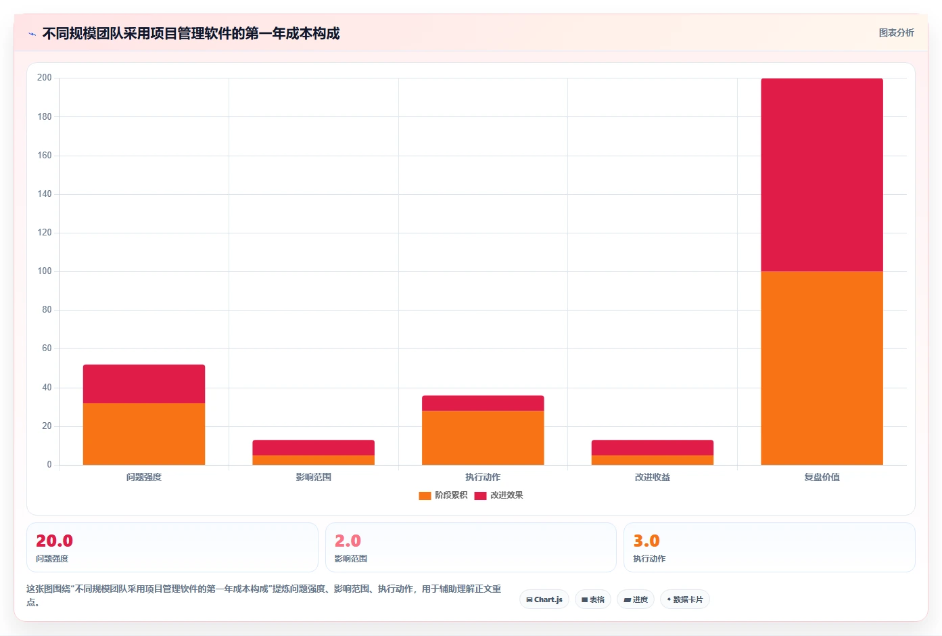
Task: Toggle the 阶段累积 legend item
Action: point(443,495)
